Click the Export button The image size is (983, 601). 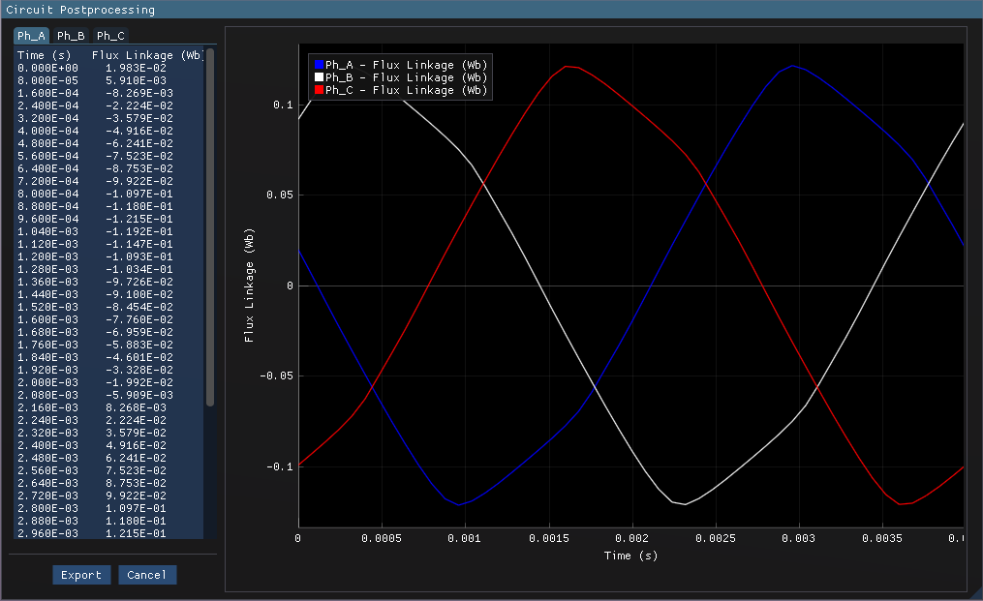(81, 574)
